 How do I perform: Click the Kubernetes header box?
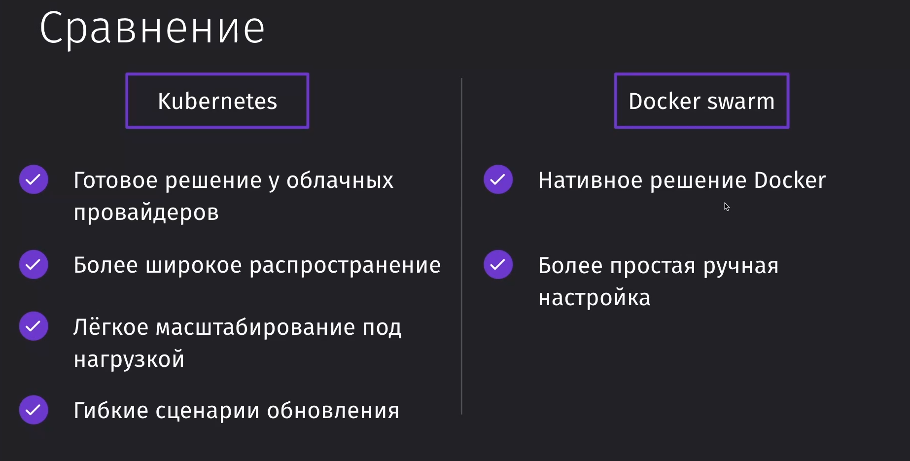coord(217,101)
